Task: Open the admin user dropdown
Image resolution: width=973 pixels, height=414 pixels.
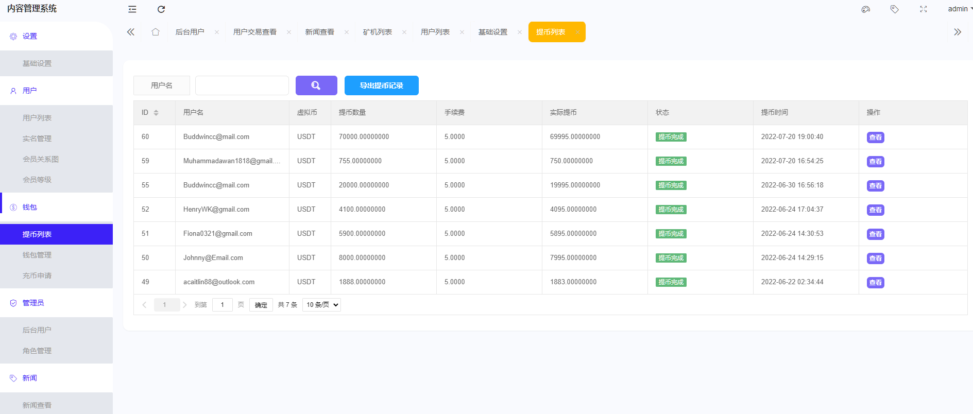Action: 959,9
